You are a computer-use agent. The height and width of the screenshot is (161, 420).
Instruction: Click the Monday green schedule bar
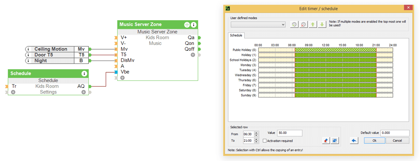tap(335, 65)
